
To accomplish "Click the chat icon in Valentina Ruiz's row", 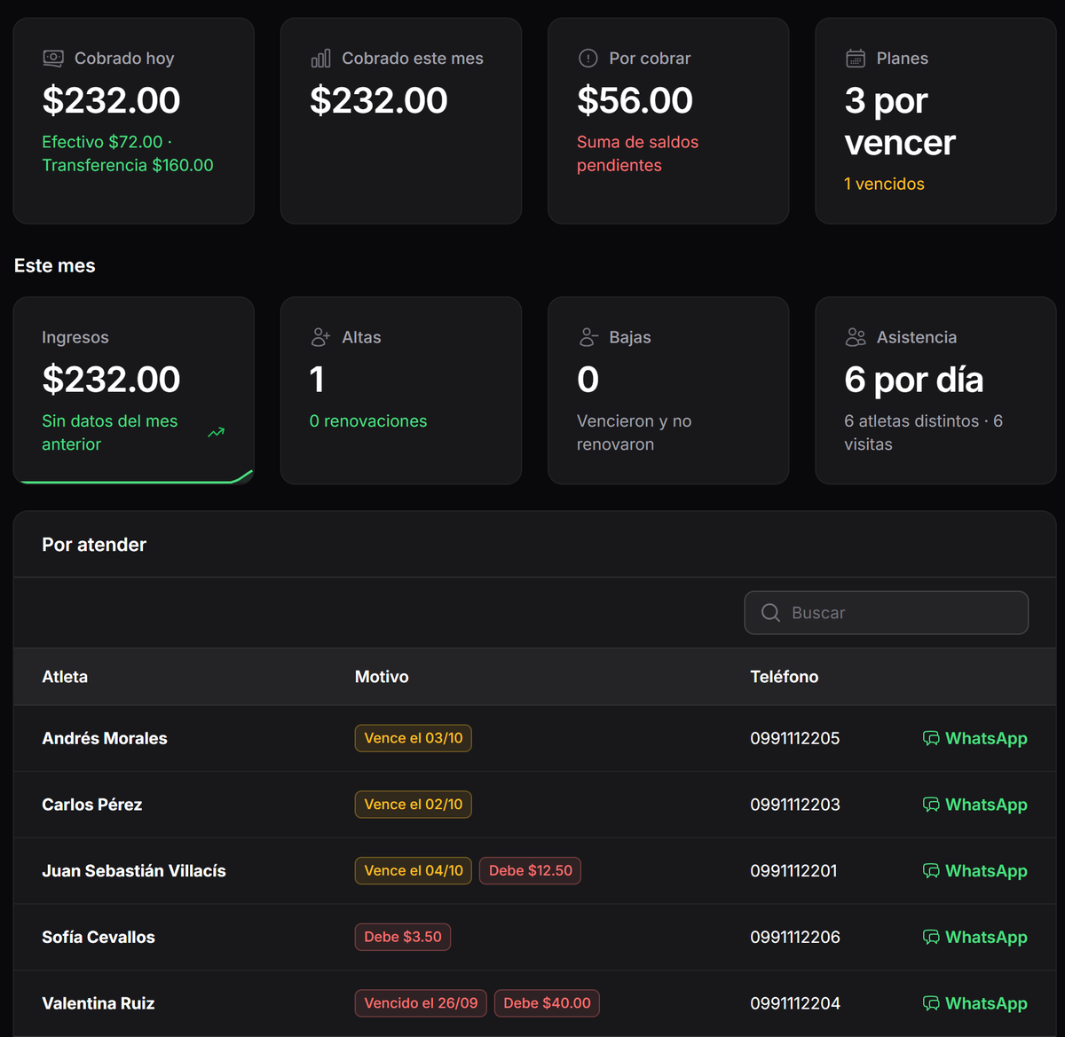I will click(x=931, y=1004).
